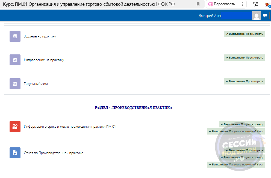Toggle "Выполнено: Получить оценку" for practice info
The height and width of the screenshot is (178, 271).
(242, 124)
